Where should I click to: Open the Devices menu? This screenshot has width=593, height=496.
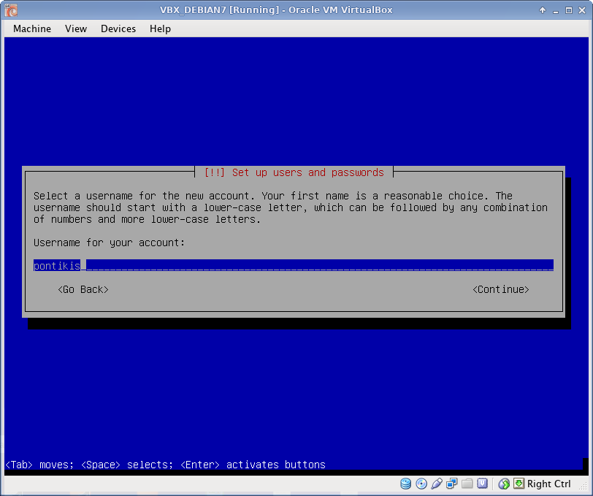click(118, 28)
